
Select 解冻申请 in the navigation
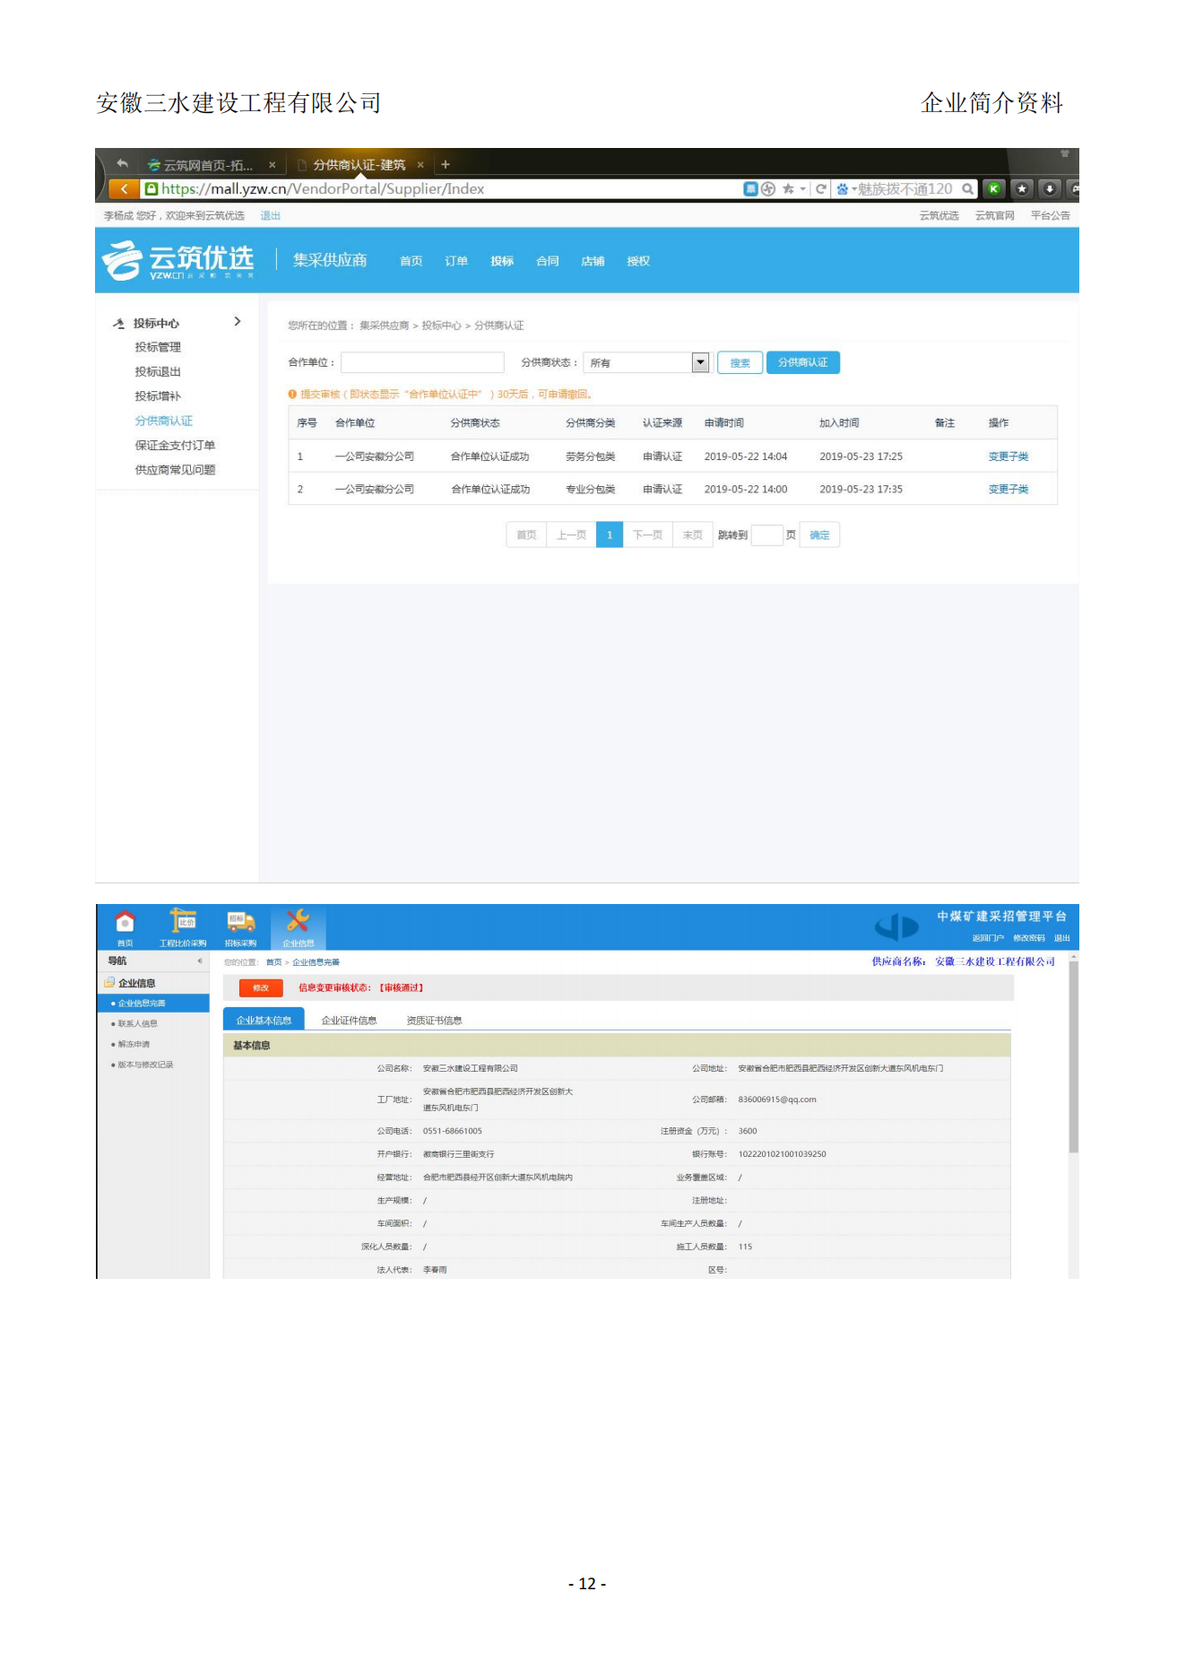134,1045
